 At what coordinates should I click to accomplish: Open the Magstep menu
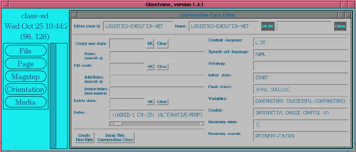(26, 76)
